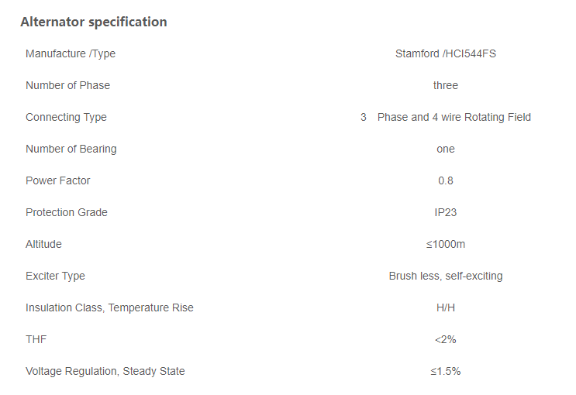576x395 pixels.
Task: Click the Number of Bearing label
Action: [71, 149]
